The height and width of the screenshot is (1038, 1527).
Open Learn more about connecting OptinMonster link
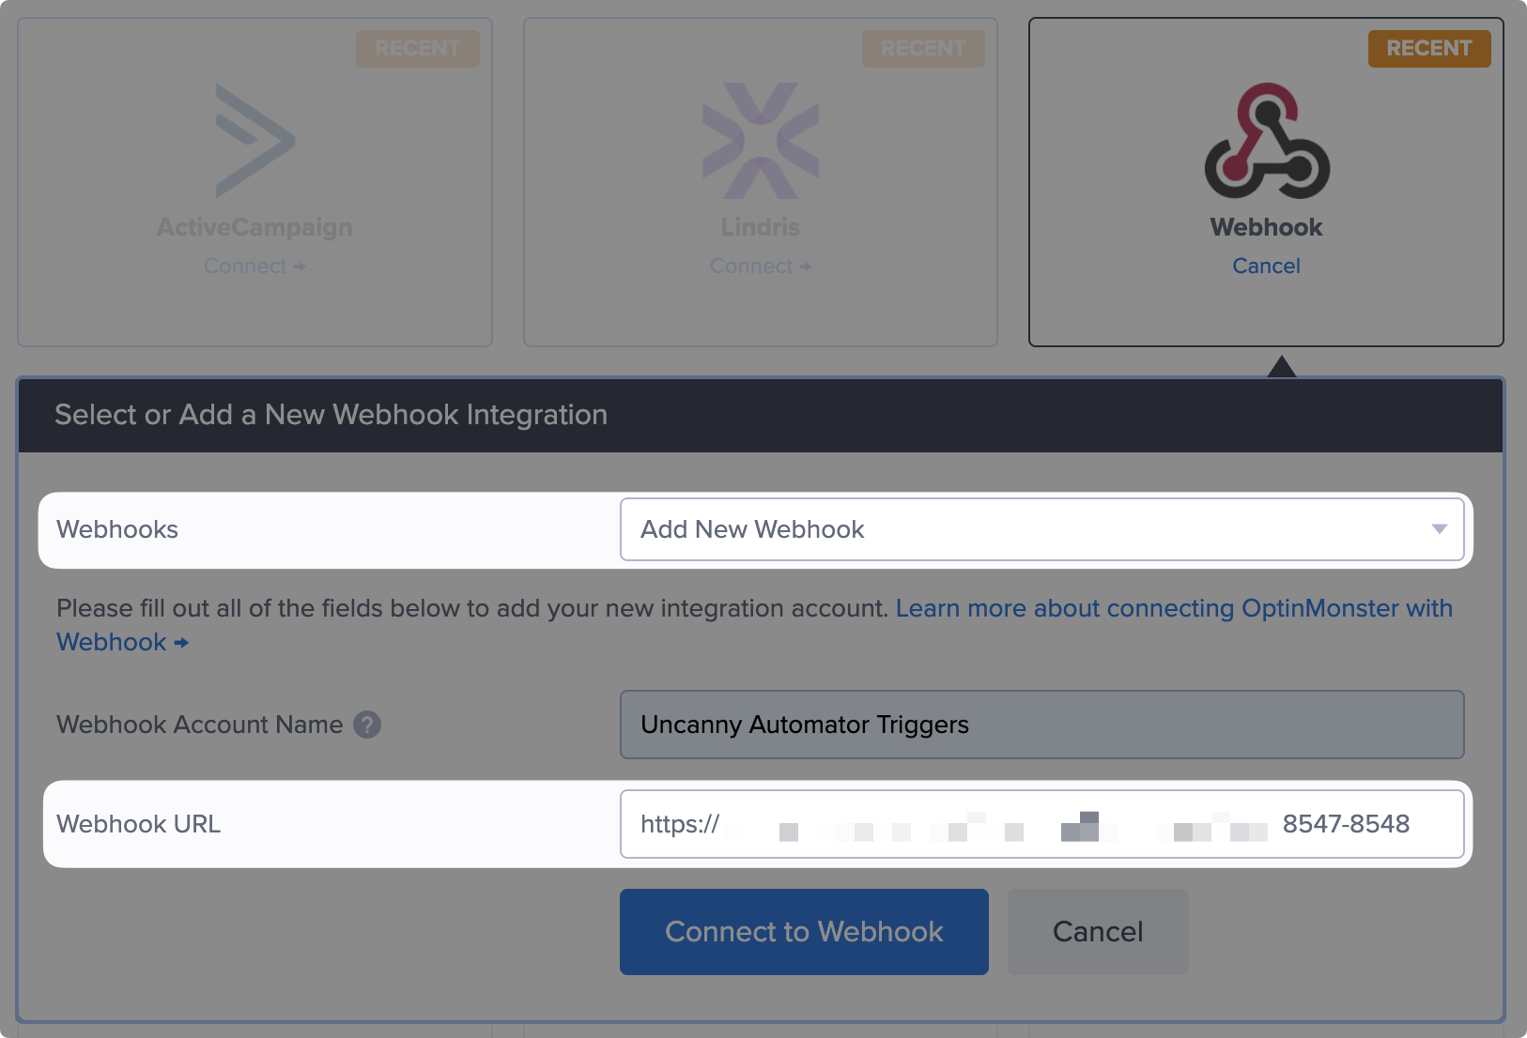coord(1173,609)
